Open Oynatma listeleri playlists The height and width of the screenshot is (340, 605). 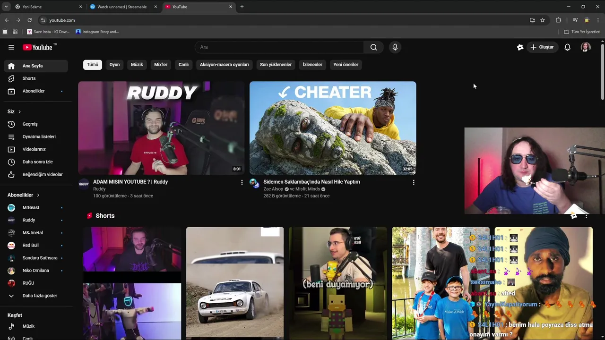36,137
